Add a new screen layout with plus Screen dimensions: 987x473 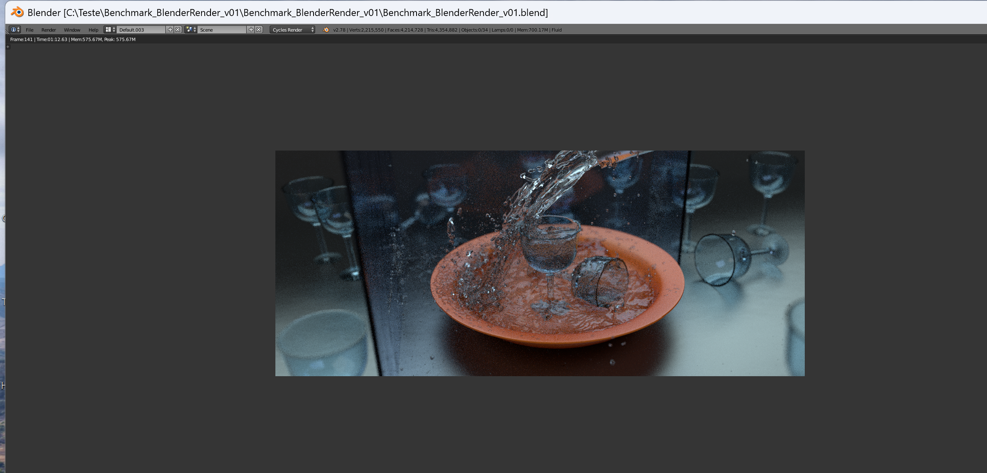point(170,30)
